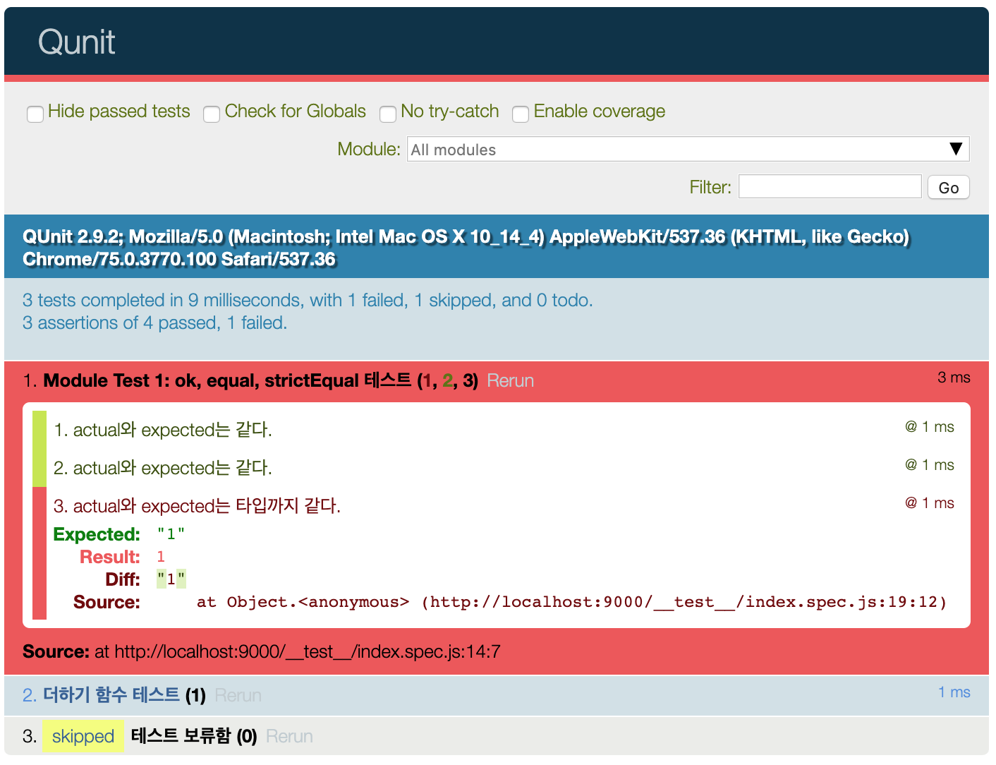Click Source at index.spec.js:14:7 text
996x765 pixels.
click(262, 651)
